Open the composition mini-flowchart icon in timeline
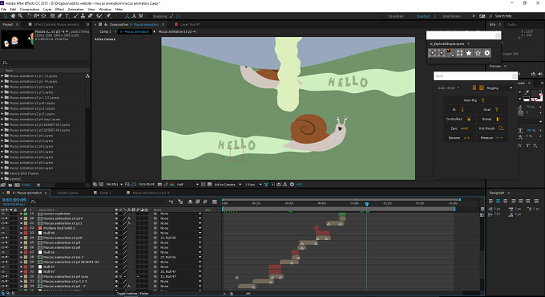Screen dimensions: 545x297 171,201
